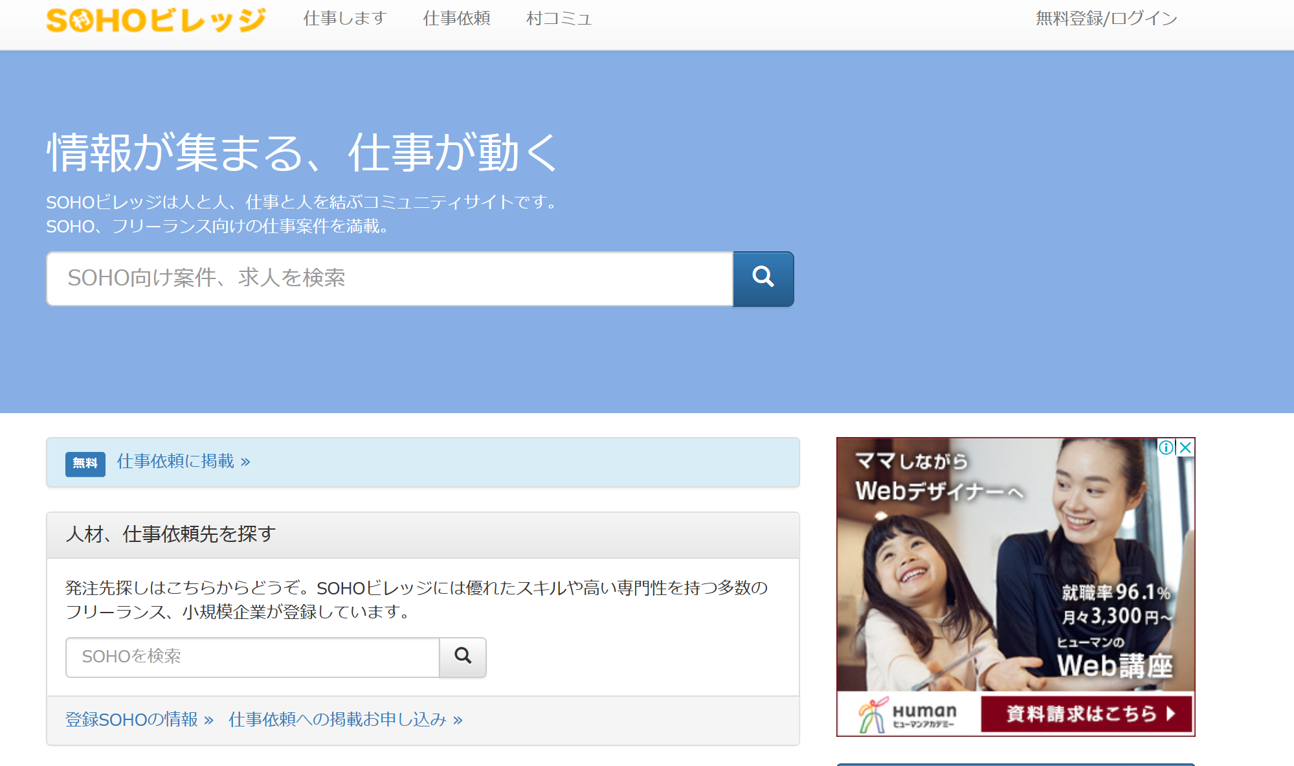Click 無料登録/ログイン link
Image resolution: width=1294 pixels, height=766 pixels.
click(x=1106, y=18)
